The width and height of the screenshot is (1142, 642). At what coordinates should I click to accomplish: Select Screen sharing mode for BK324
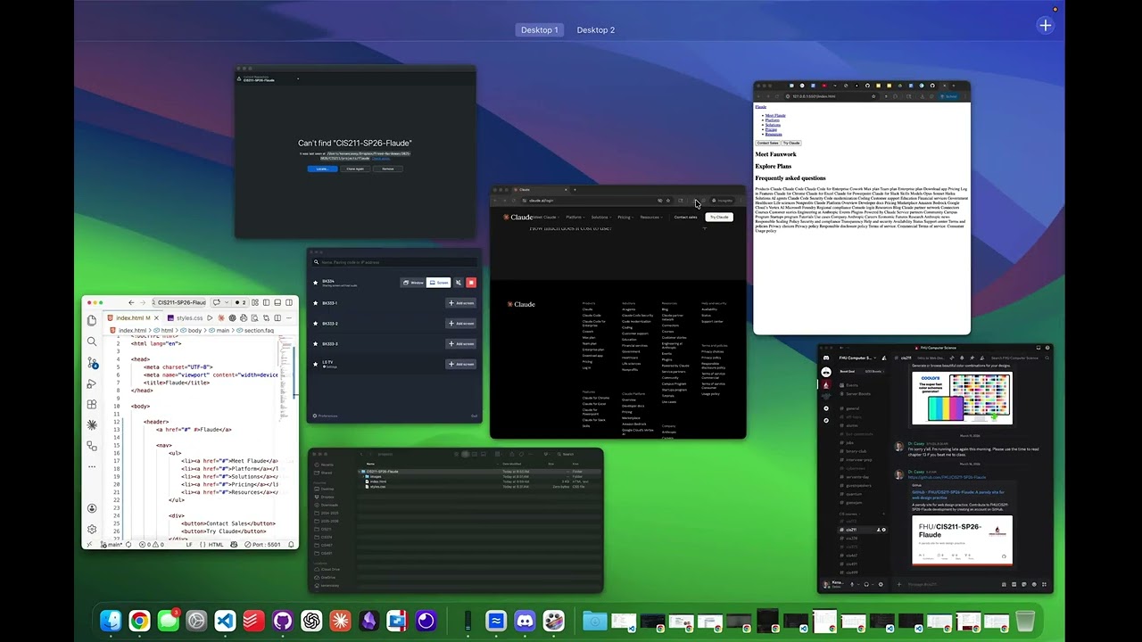point(438,283)
